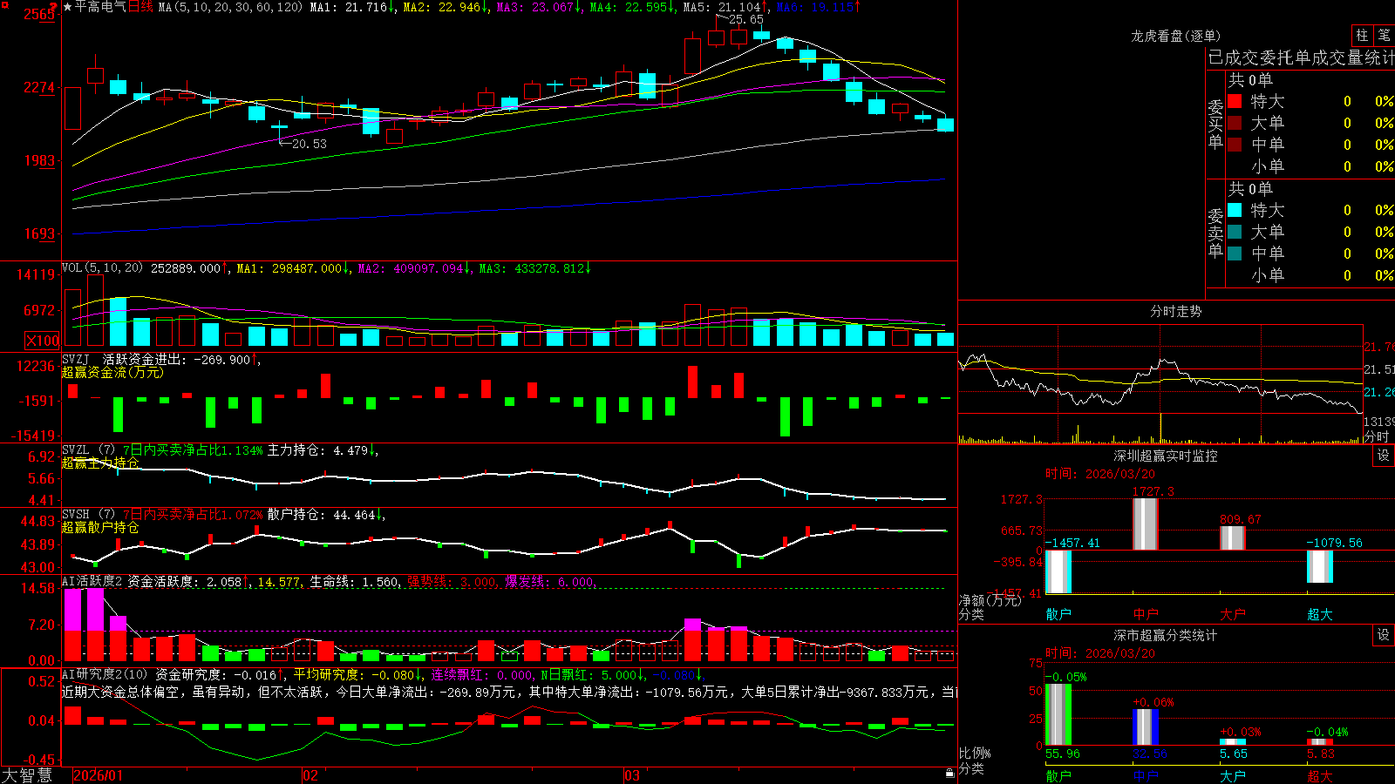Switch to 笔 tick view tab

(x=1385, y=36)
